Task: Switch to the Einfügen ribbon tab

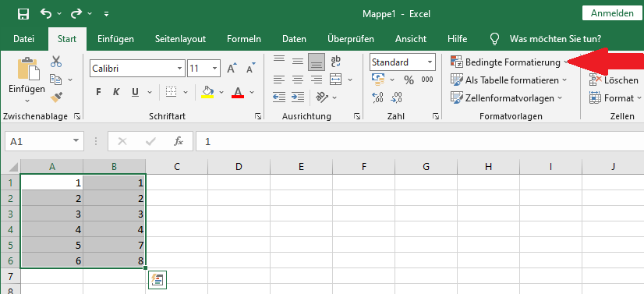Action: pyautogui.click(x=116, y=39)
